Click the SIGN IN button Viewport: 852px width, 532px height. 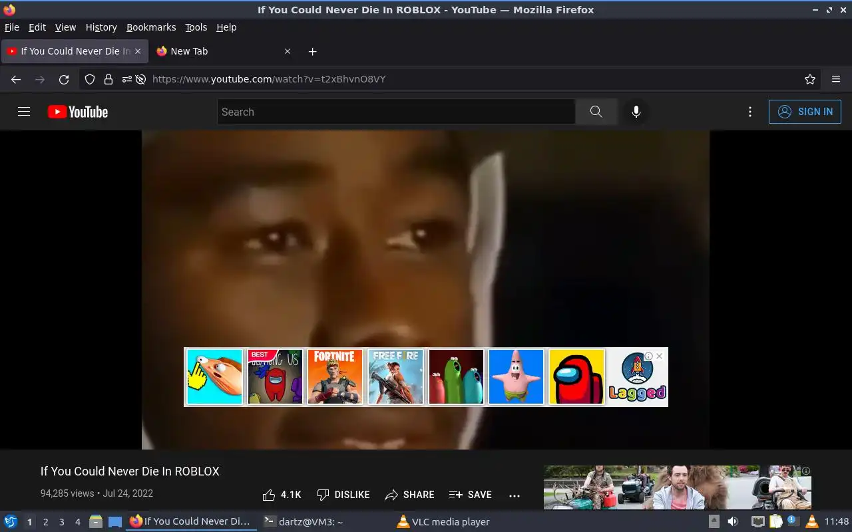[x=805, y=112]
